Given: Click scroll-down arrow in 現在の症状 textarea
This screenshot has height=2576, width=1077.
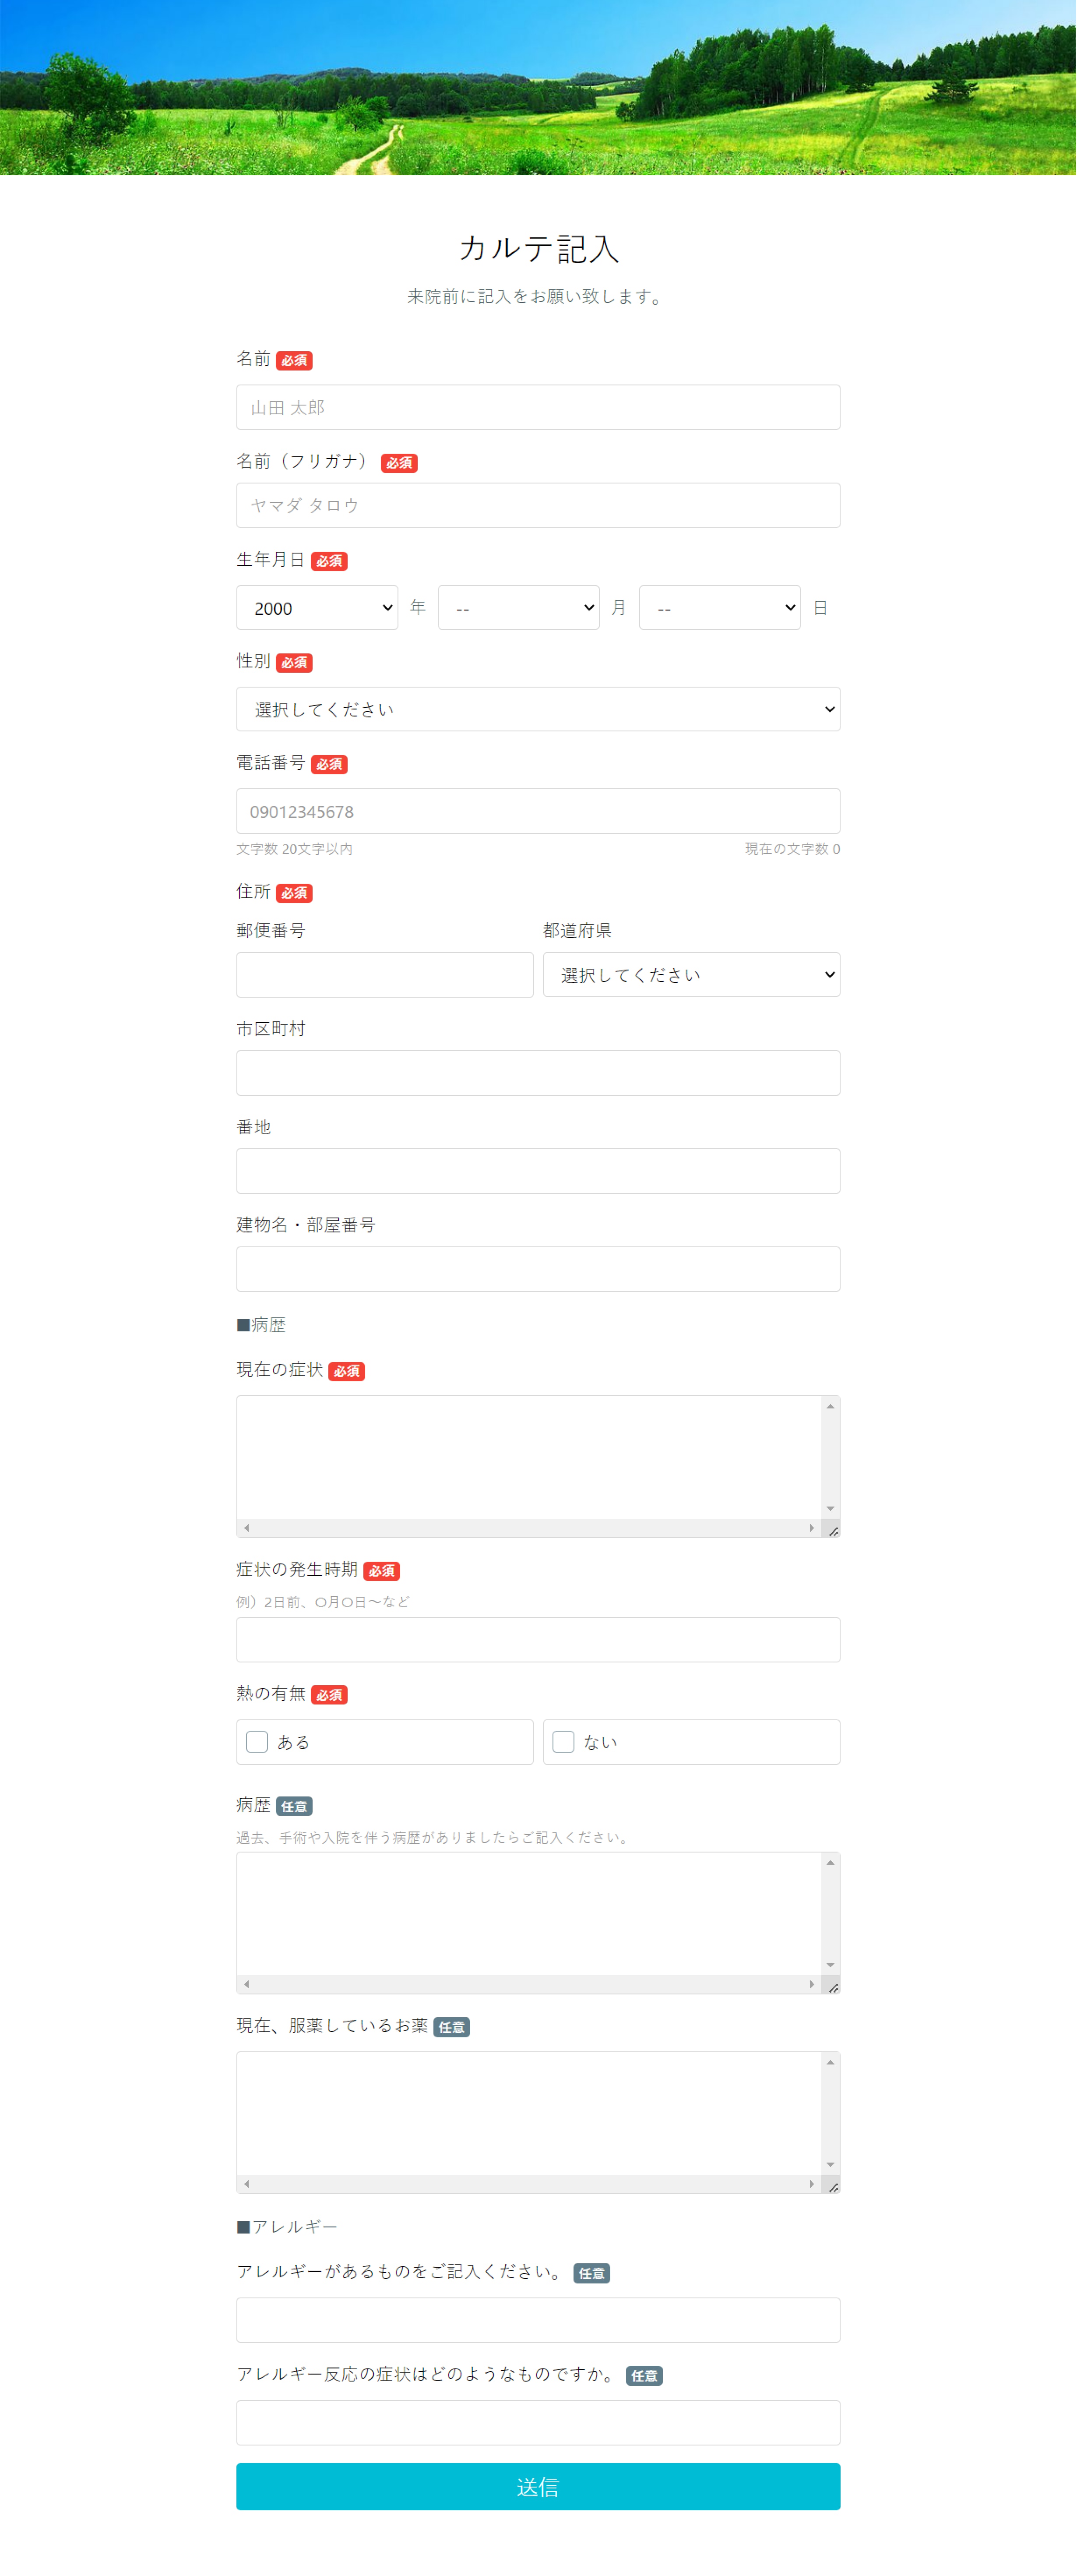Looking at the screenshot, I should coord(830,1509).
